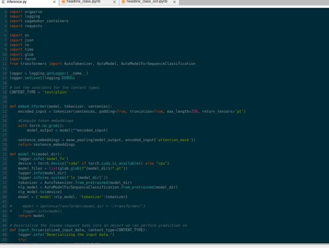The image size is (329, 248).
Task: Click 'model_output = model(**encoded_input)' line
Action: (67, 130)
